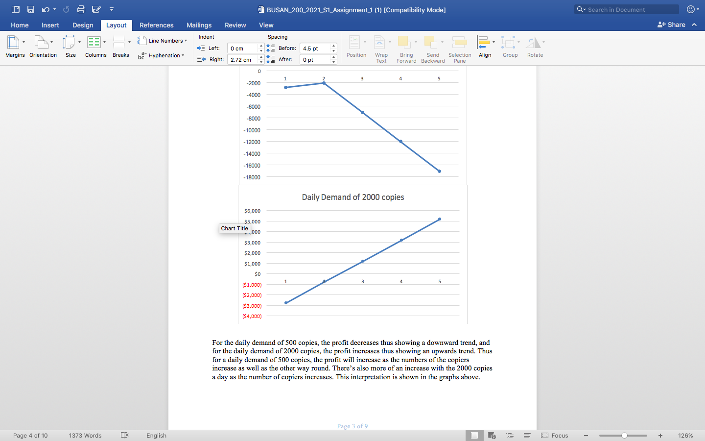This screenshot has width=705, height=441.
Task: Click the Undo arrow icon
Action: pos(46,9)
